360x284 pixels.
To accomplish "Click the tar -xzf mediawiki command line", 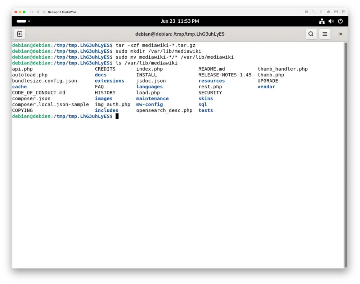I will (x=156, y=45).
